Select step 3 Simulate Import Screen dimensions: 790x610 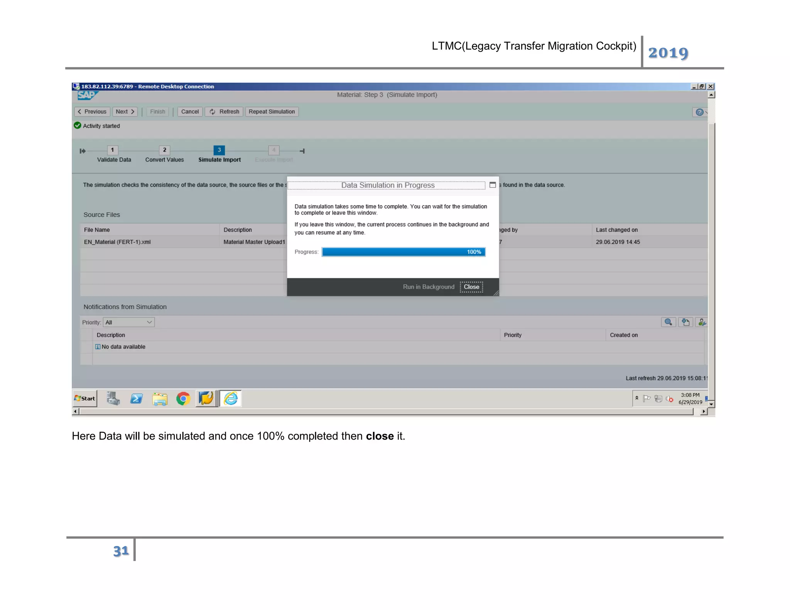coord(219,150)
